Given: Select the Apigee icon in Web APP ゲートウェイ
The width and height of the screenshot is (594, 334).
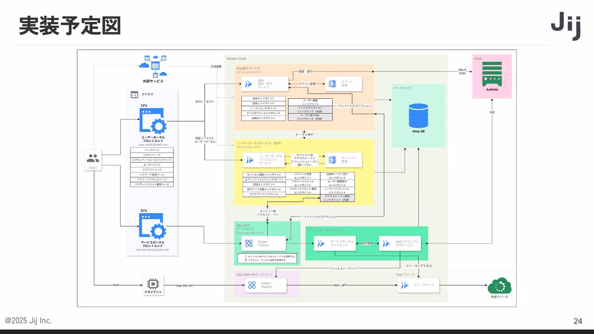Looking at the screenshot, I should click(x=249, y=243).
